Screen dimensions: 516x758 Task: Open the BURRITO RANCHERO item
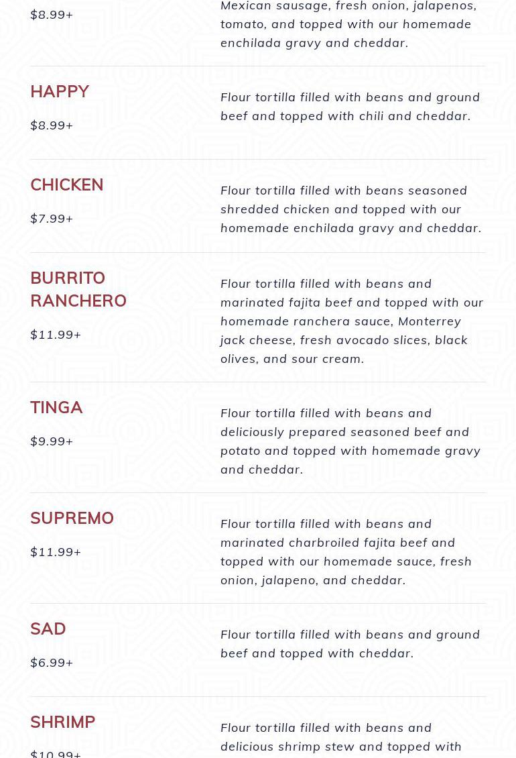pos(78,289)
